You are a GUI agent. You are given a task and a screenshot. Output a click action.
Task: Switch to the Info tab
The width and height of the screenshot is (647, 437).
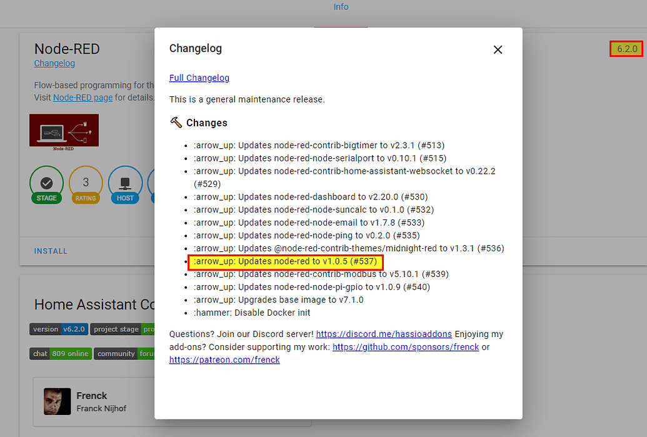341,7
